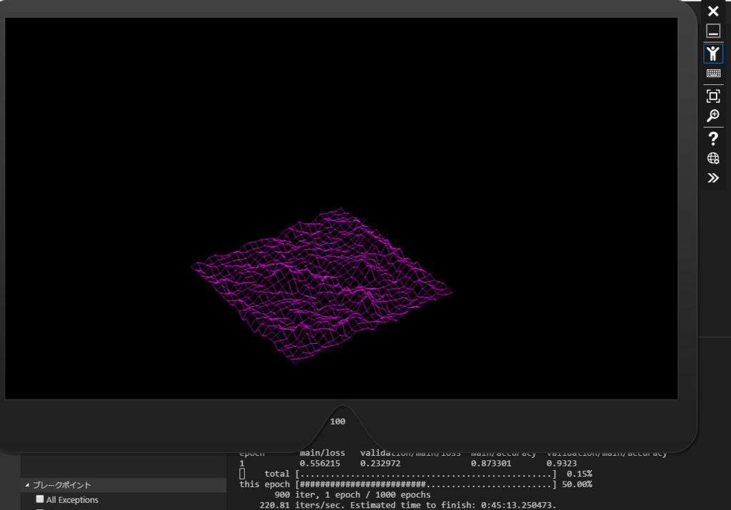Viewport: 731px width, 510px height.
Task: Click the estimated time to finish line
Action: (x=408, y=505)
